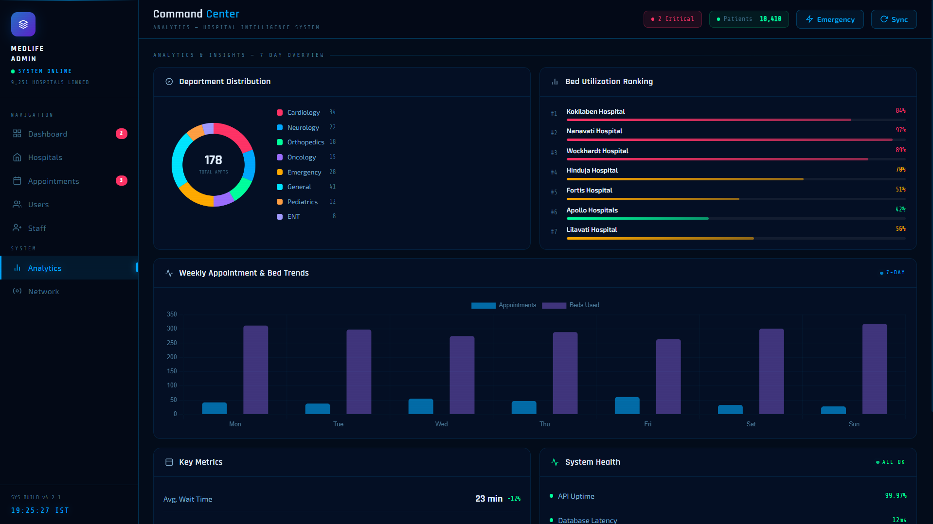This screenshot has width=933, height=524.
Task: Click the Cardiology legend color swatch
Action: coord(280,113)
